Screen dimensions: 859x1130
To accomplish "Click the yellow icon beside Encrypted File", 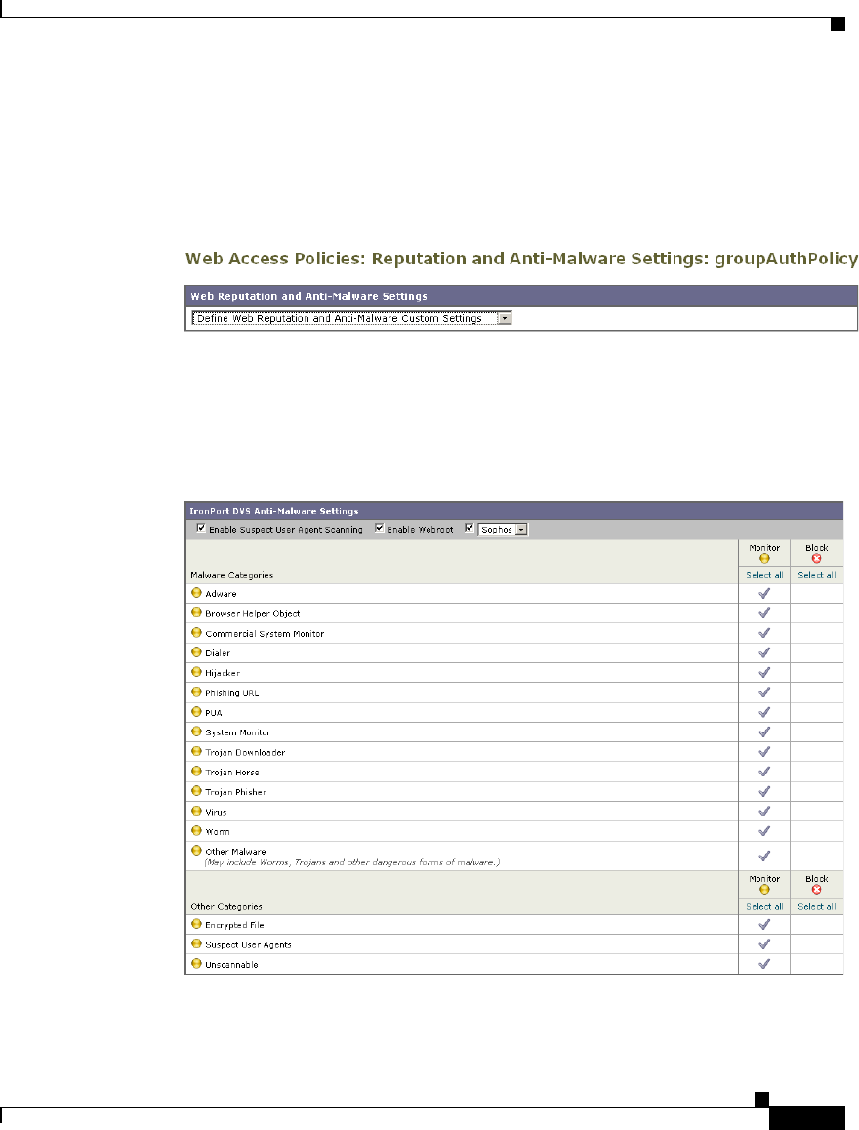I will [196, 924].
